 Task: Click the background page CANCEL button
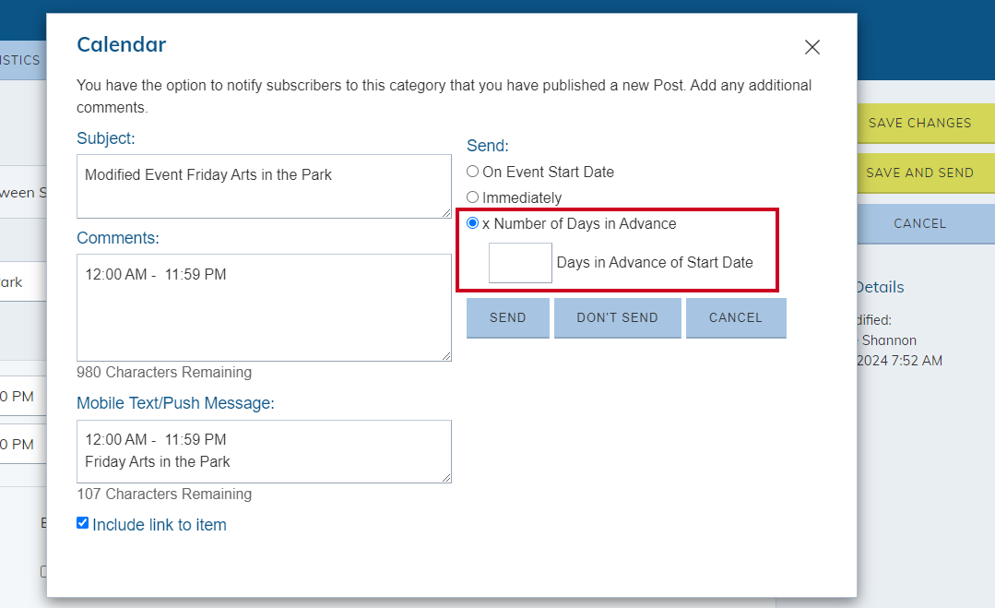(x=926, y=223)
